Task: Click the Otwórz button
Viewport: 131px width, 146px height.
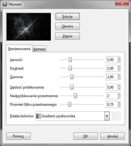Action: pos(67,26)
